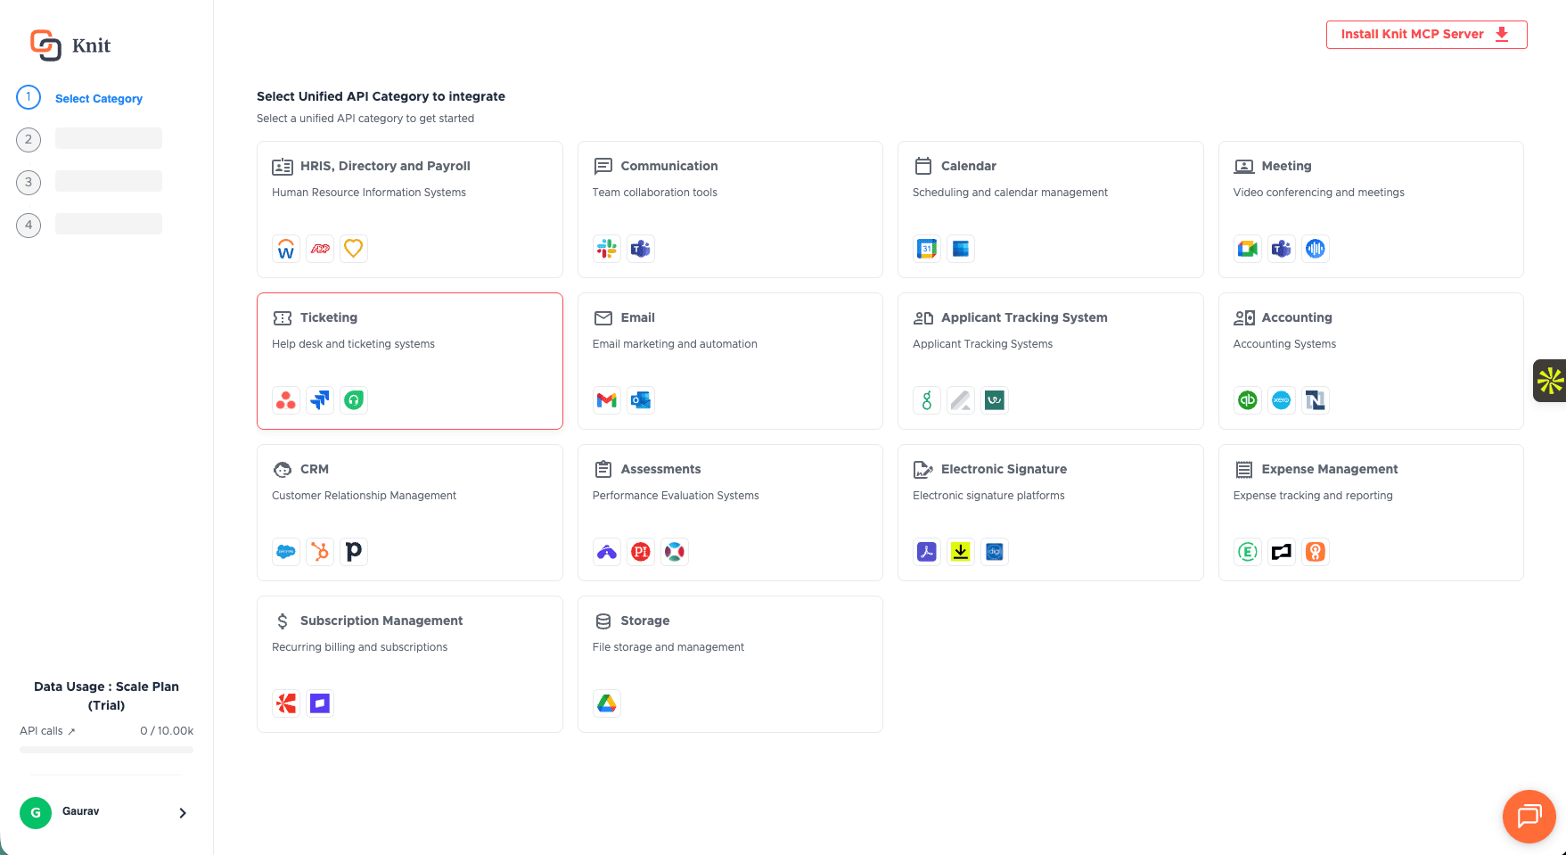Open the API calls usage link

pyautogui.click(x=47, y=731)
